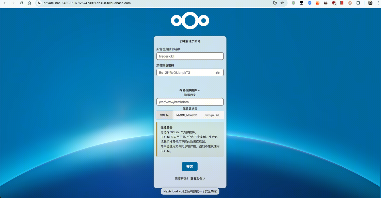
Task: Focus the data directory field
Action: pyautogui.click(x=190, y=102)
